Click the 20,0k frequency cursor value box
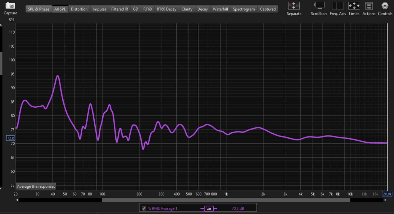394x214 pixels. coord(387,194)
